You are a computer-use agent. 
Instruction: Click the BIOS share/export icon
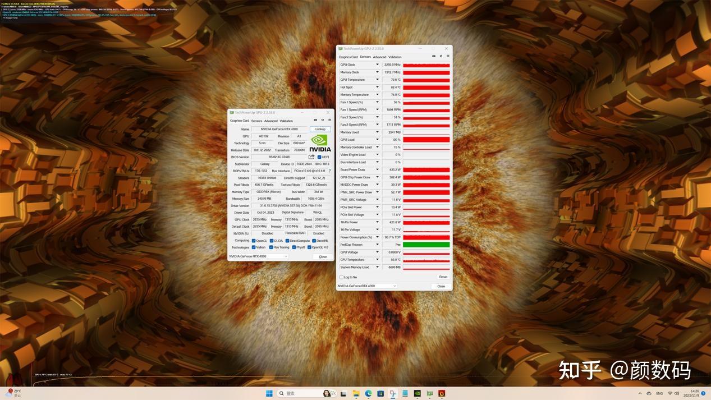coord(311,157)
